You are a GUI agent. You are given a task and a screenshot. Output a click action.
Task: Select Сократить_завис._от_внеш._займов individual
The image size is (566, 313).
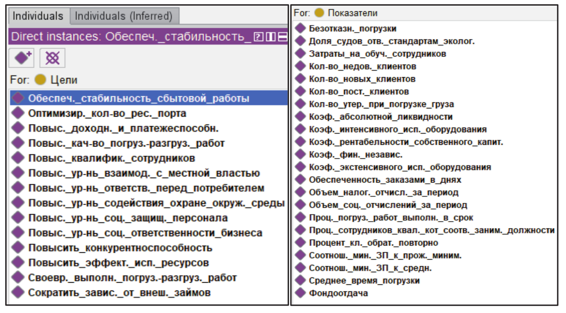119,293
